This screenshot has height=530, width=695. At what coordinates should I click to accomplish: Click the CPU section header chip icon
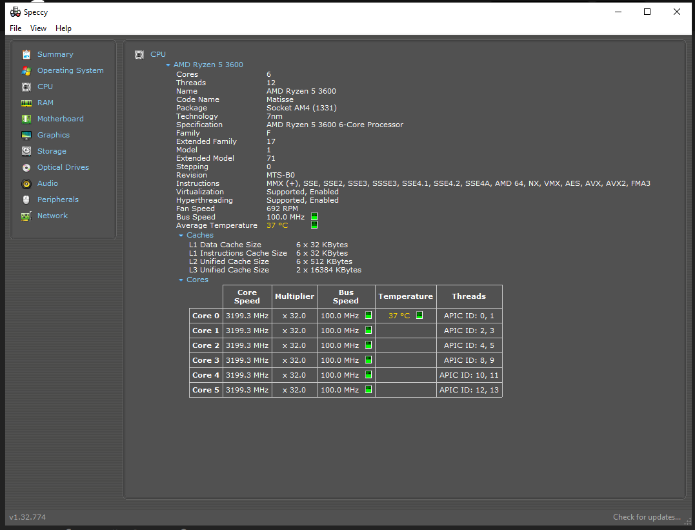tap(139, 55)
